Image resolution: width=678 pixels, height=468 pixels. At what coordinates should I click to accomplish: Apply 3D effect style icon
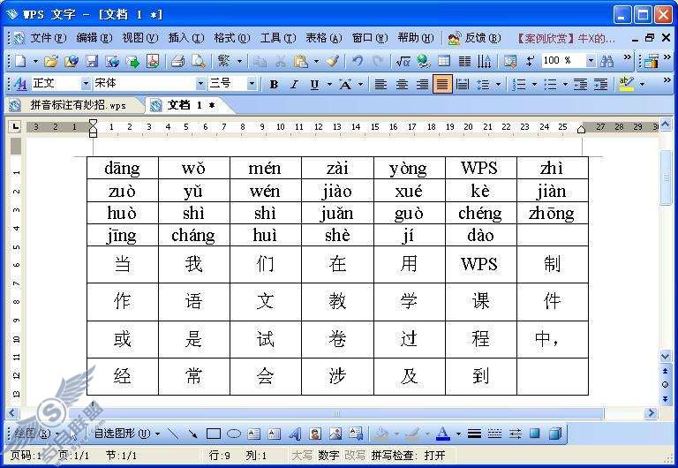click(555, 434)
